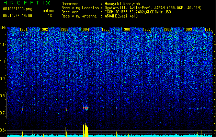Click the date stamp 05.10.26 19:00
Viewport: 216px width, 137px height.
coord(18,16)
